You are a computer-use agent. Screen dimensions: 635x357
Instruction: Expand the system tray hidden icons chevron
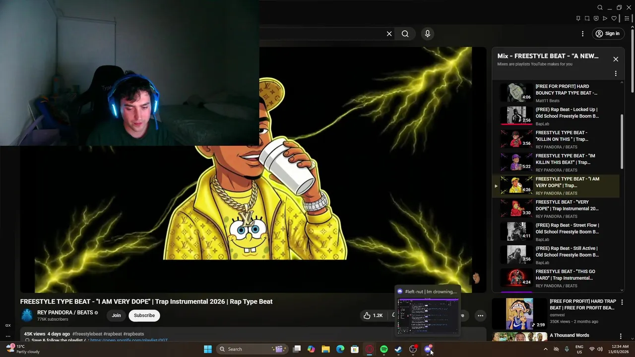pyautogui.click(x=546, y=349)
